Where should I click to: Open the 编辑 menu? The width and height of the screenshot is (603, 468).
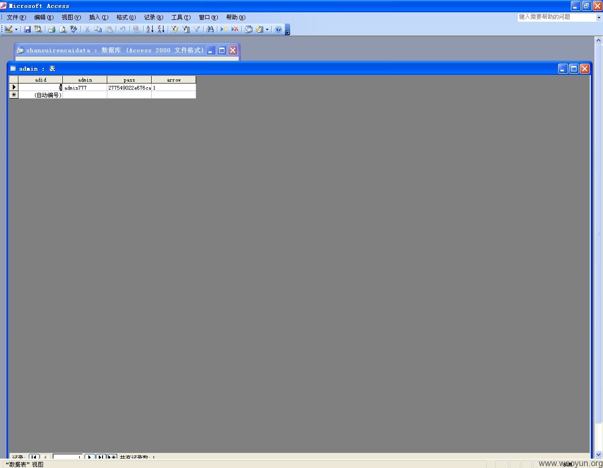tap(44, 17)
